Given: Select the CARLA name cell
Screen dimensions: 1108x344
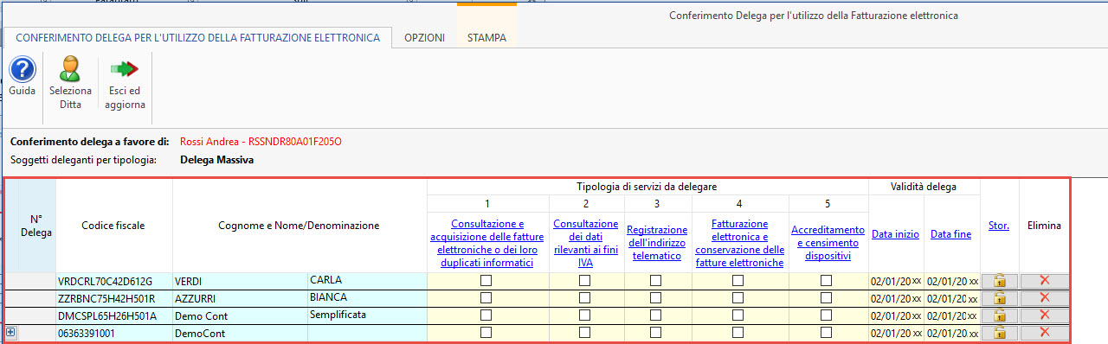Looking at the screenshot, I should [x=367, y=281].
